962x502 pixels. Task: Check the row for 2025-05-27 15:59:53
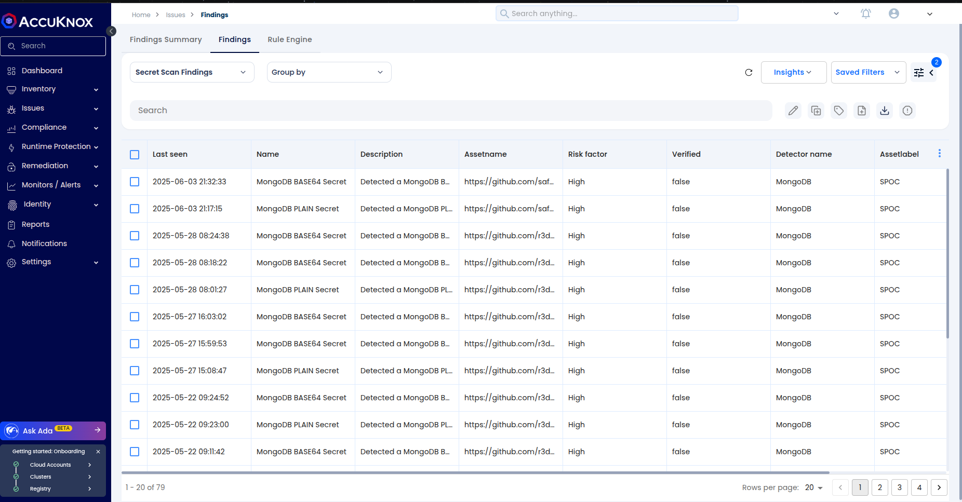135,344
